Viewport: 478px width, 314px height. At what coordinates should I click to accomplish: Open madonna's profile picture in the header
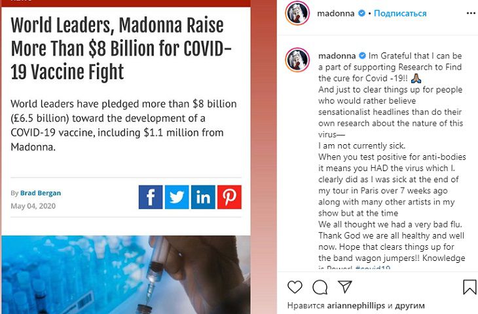(x=297, y=13)
